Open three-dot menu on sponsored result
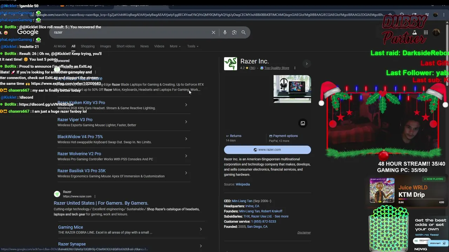The height and width of the screenshot is (252, 449). [x=95, y=72]
